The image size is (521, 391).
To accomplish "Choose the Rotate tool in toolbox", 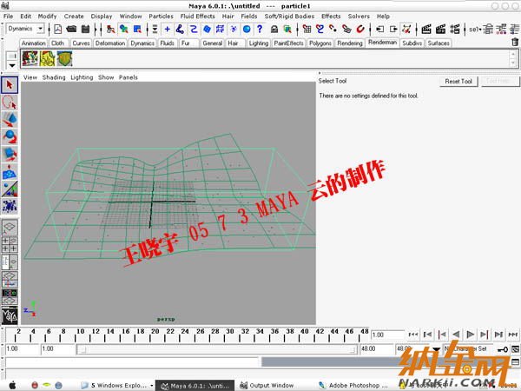I will click(x=10, y=137).
